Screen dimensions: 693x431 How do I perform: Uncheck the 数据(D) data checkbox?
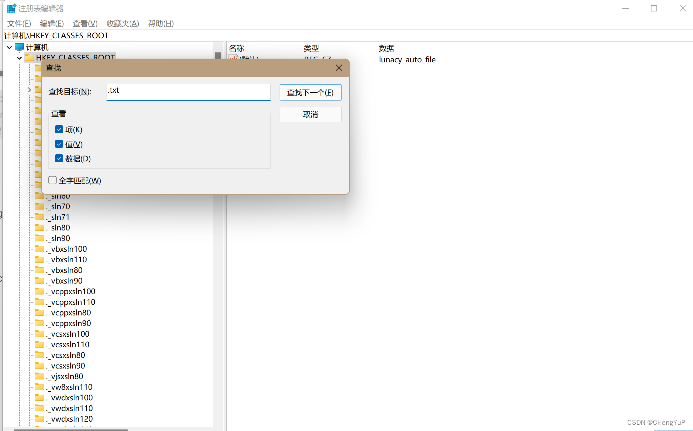pyautogui.click(x=59, y=159)
